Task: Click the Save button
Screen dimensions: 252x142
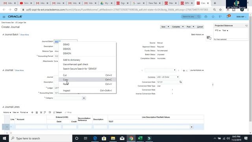Action: click(x=163, y=27)
